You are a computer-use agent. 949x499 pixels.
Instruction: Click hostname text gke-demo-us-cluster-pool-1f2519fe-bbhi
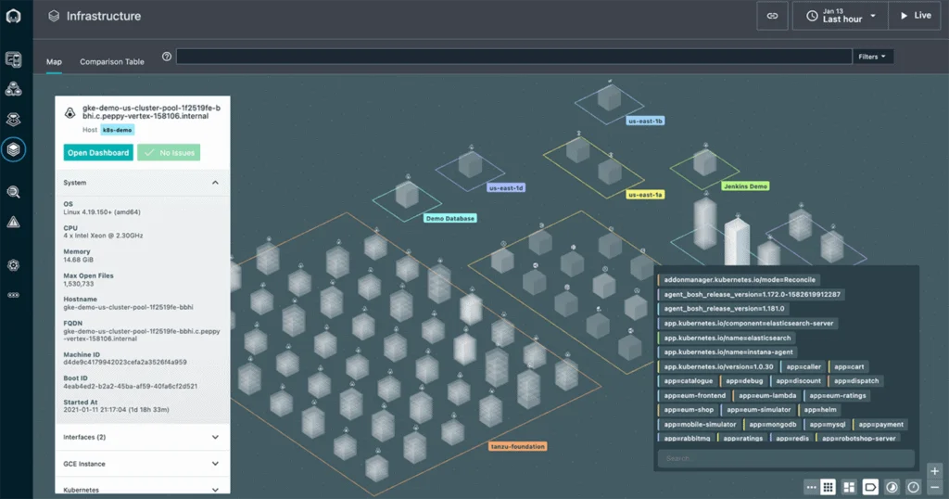tap(128, 307)
